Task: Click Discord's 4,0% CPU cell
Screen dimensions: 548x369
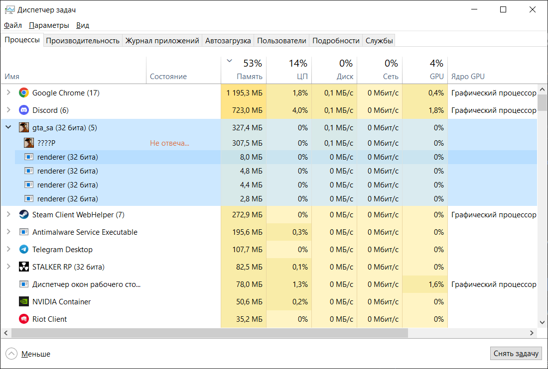Action: click(289, 110)
